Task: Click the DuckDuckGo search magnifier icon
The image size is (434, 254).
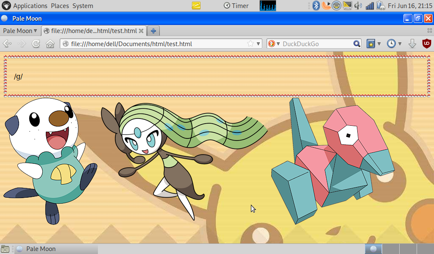Action: pos(357,44)
